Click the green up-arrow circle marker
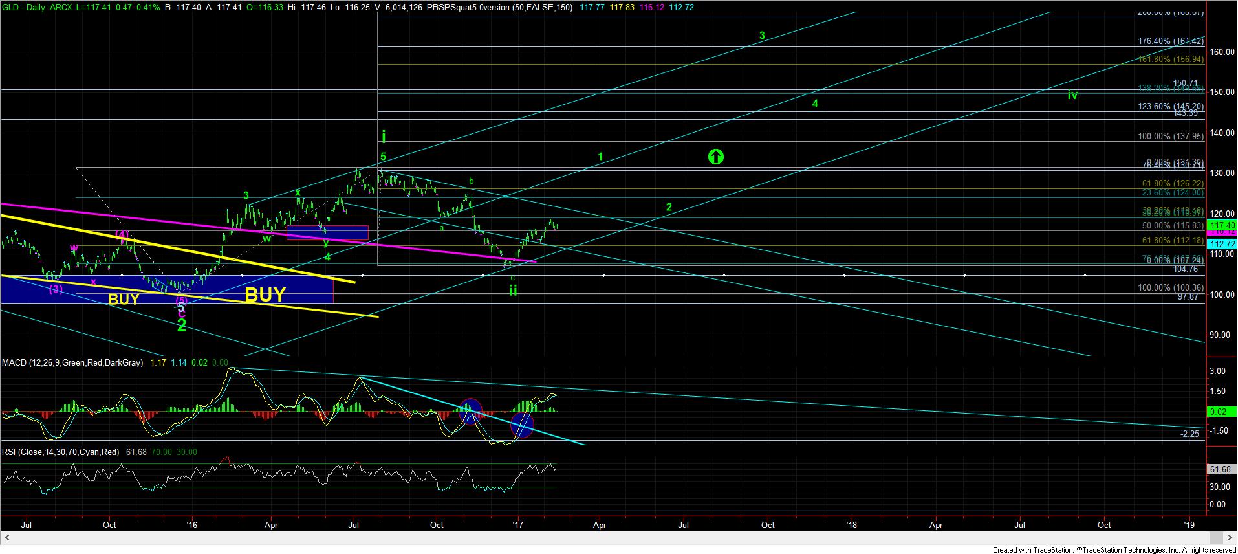Viewport: 1238px width, 554px height. 715,157
